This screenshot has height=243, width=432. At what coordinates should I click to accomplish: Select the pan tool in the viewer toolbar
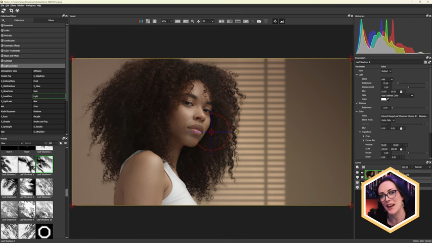(x=198, y=21)
